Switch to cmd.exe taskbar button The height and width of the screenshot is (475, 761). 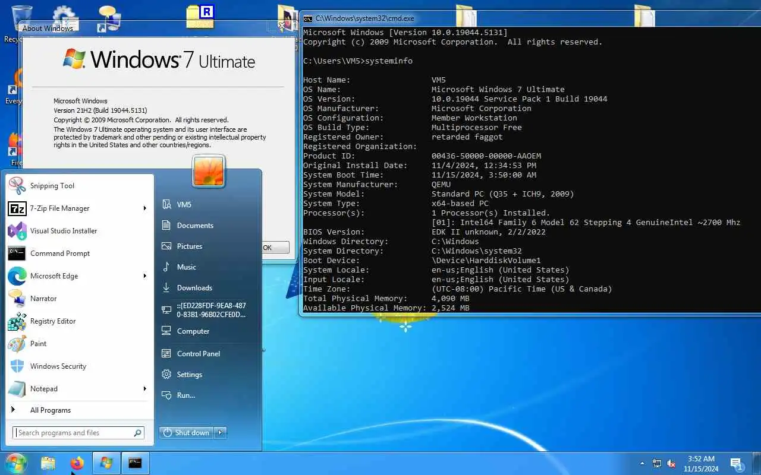[136, 463]
